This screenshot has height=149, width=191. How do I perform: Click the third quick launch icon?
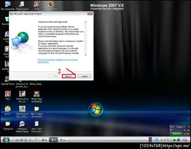[x=25, y=140]
